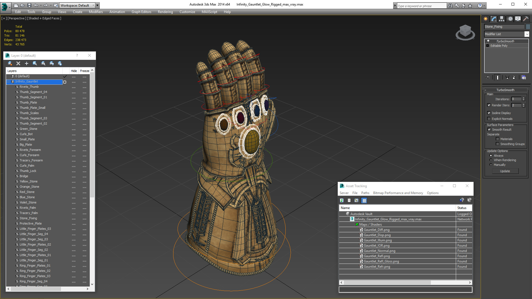The width and height of the screenshot is (532, 299).
Task: Click the Favorites star icon
Action: coord(470,6)
